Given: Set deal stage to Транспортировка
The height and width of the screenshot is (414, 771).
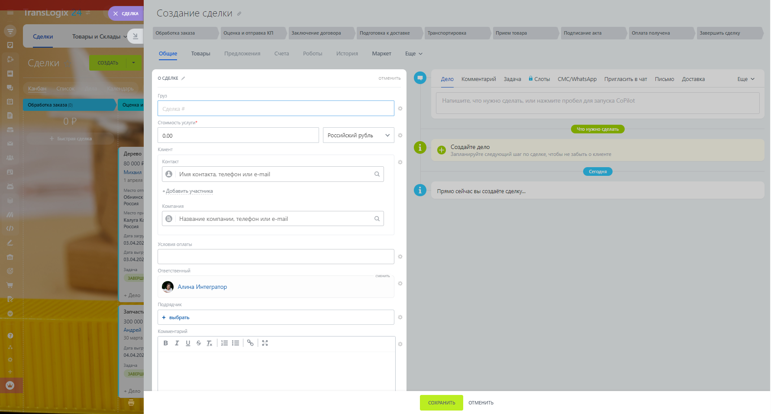Looking at the screenshot, I should tap(457, 33).
